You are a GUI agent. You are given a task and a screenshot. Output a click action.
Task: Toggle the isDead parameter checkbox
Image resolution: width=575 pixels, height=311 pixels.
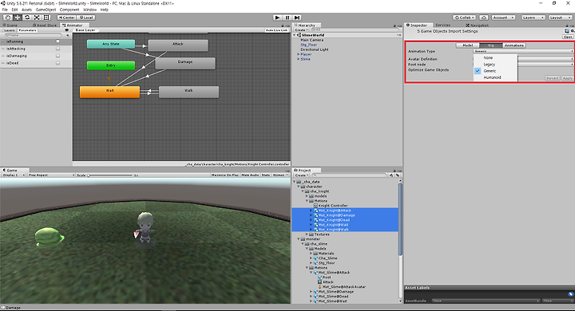click(x=57, y=63)
